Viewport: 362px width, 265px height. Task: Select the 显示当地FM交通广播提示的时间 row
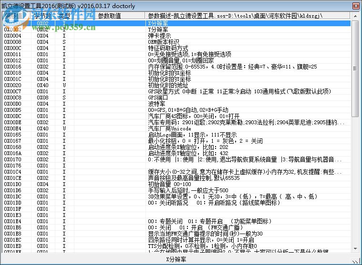(x=177, y=234)
